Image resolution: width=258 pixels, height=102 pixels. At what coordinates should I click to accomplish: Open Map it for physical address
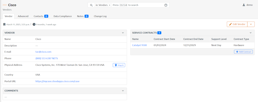[119, 65]
